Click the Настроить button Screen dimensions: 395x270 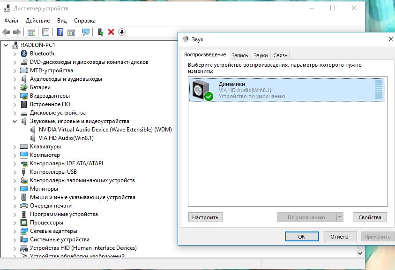pyautogui.click(x=205, y=217)
